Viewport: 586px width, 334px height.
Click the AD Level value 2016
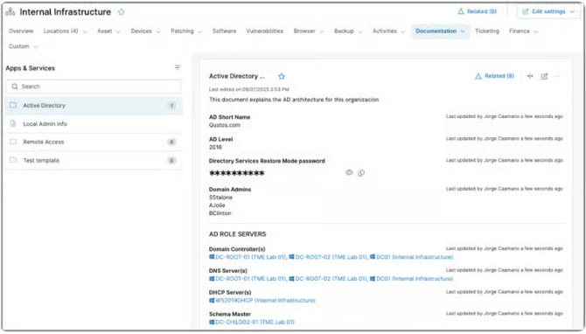[x=215, y=147]
